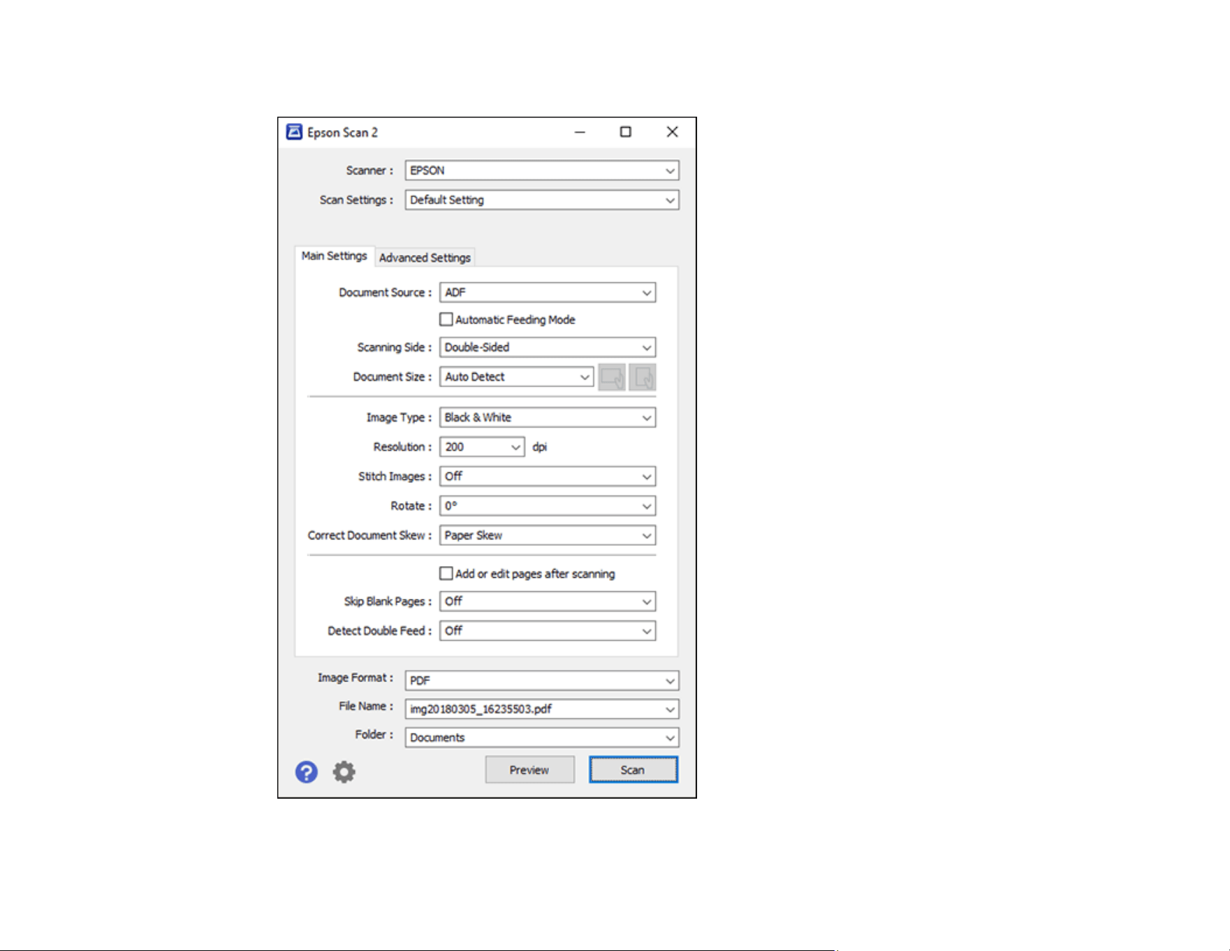Open the configuration gear icon

(x=344, y=771)
